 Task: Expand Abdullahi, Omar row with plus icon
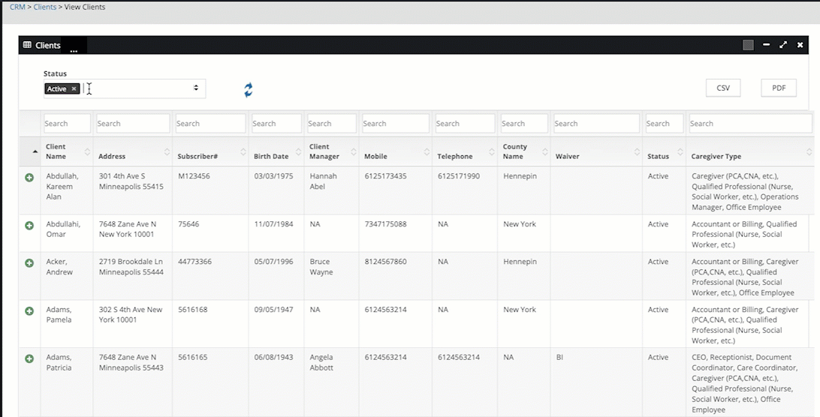click(29, 226)
